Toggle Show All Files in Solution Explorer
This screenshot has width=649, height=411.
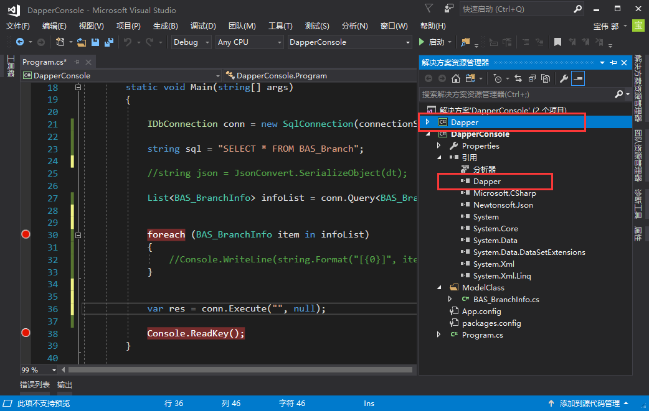click(x=546, y=78)
